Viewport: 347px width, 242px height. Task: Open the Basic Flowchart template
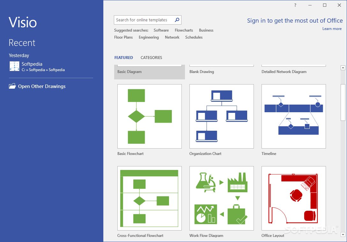tap(149, 116)
